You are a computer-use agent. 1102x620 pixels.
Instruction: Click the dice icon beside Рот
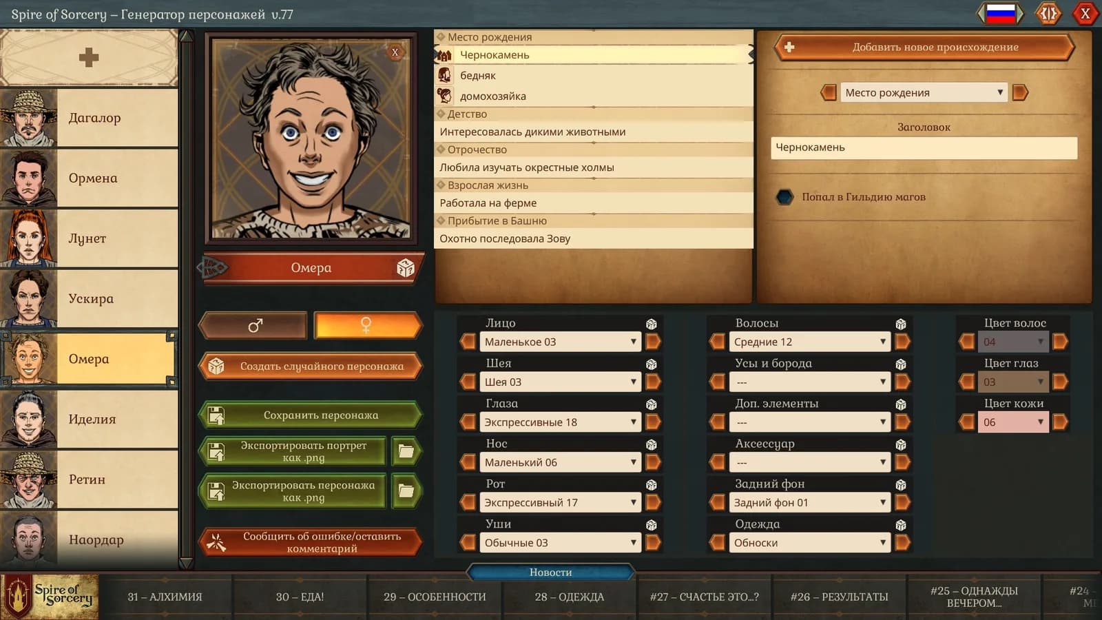(x=651, y=485)
